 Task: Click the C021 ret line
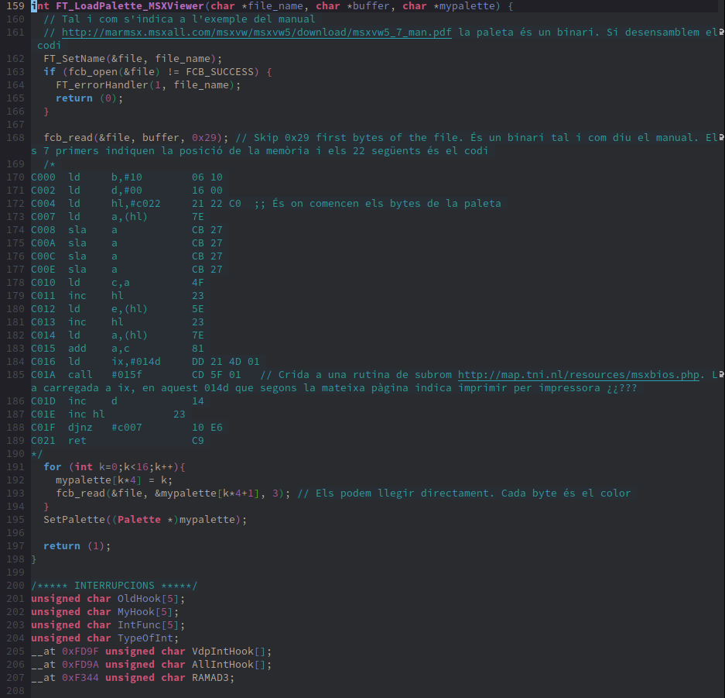118,441
